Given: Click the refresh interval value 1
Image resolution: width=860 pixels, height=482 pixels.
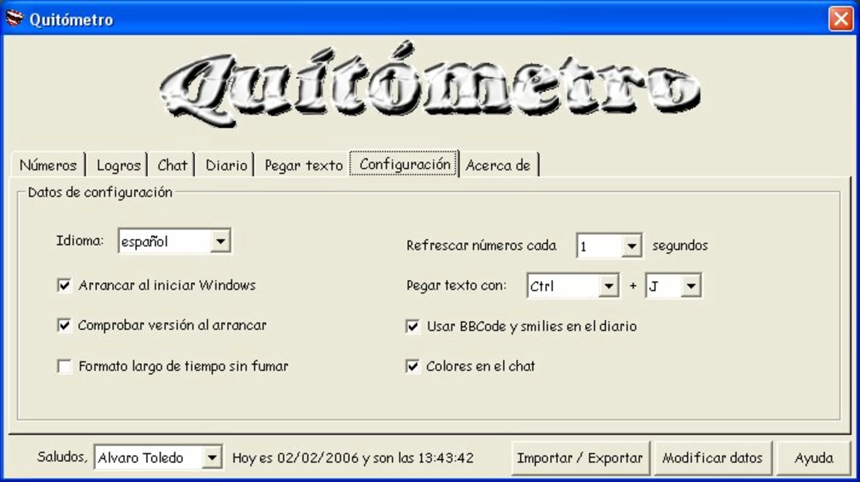Looking at the screenshot, I should (599, 246).
